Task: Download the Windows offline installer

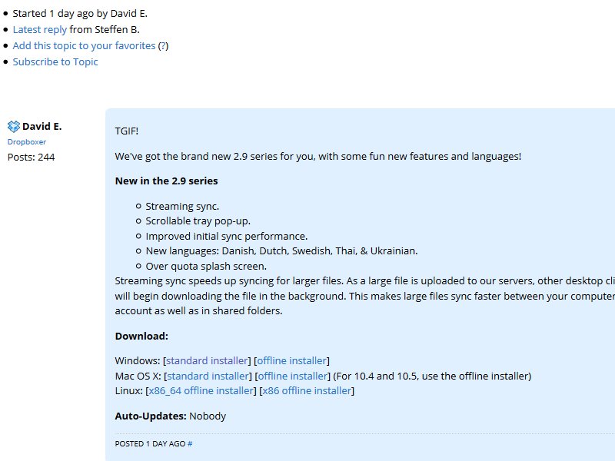Action: click(x=292, y=360)
